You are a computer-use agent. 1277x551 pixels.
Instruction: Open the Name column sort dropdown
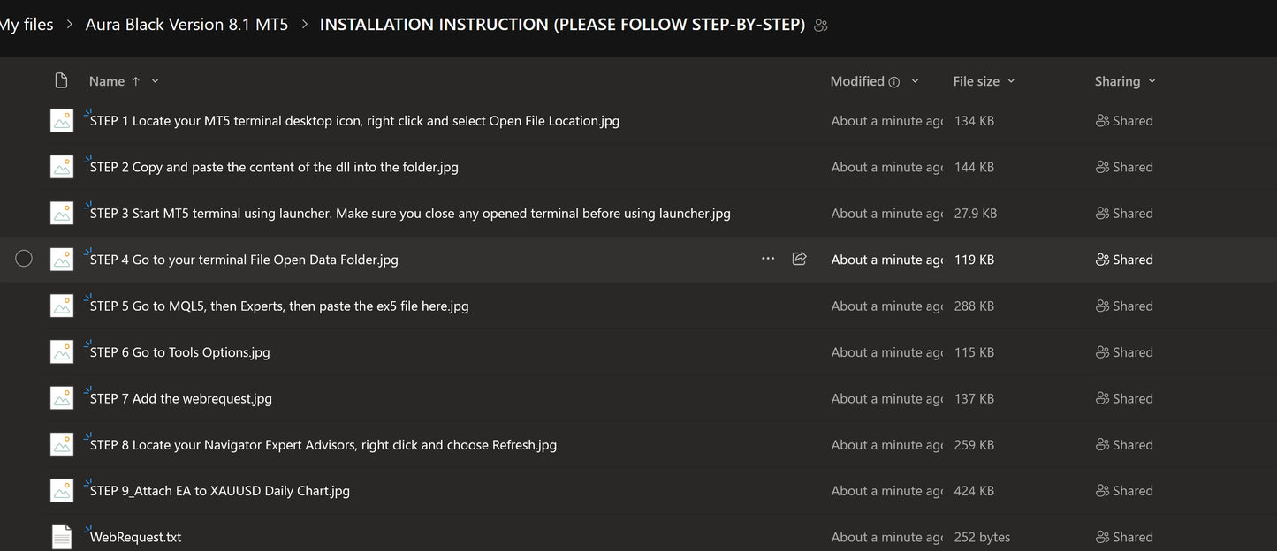(x=156, y=81)
